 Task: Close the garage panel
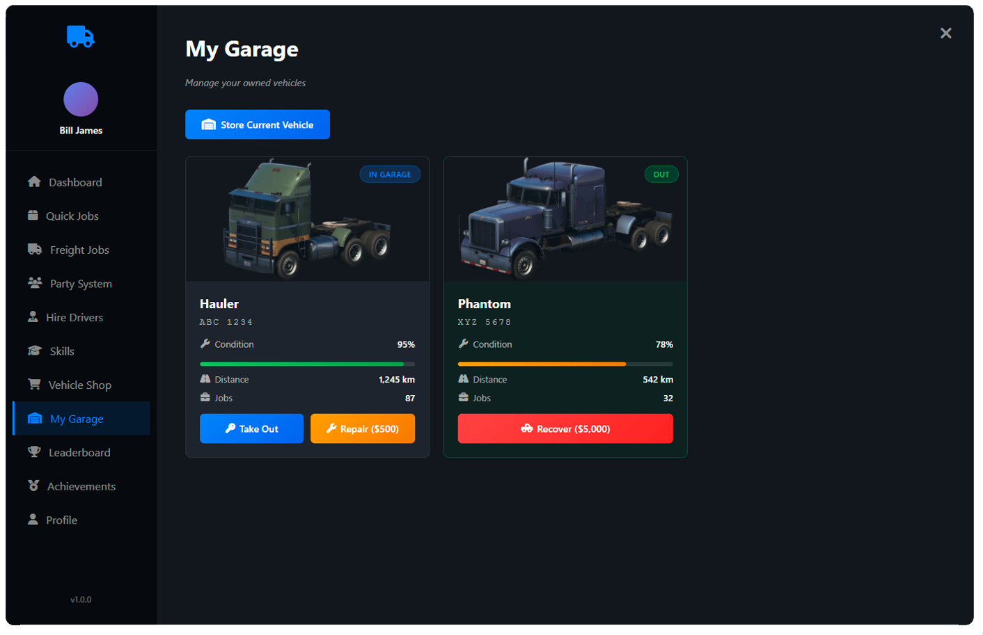click(x=945, y=33)
